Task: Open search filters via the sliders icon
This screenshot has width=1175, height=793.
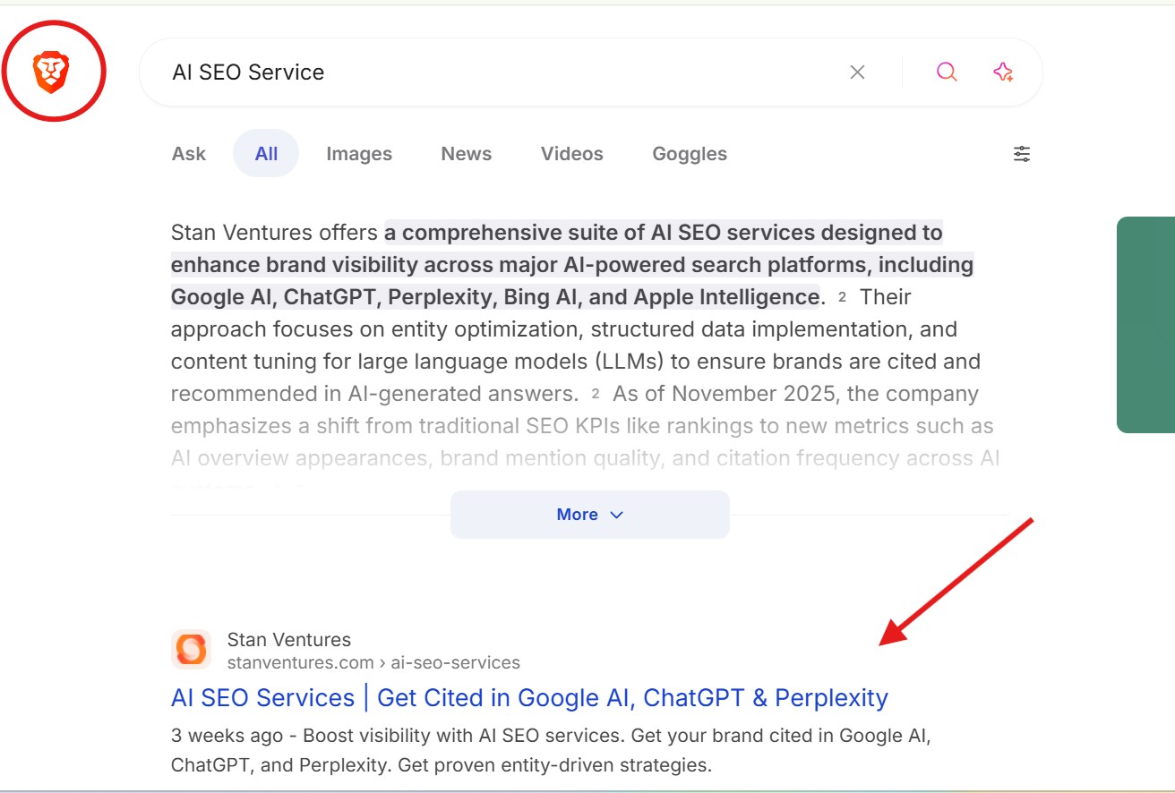Action: (1021, 153)
